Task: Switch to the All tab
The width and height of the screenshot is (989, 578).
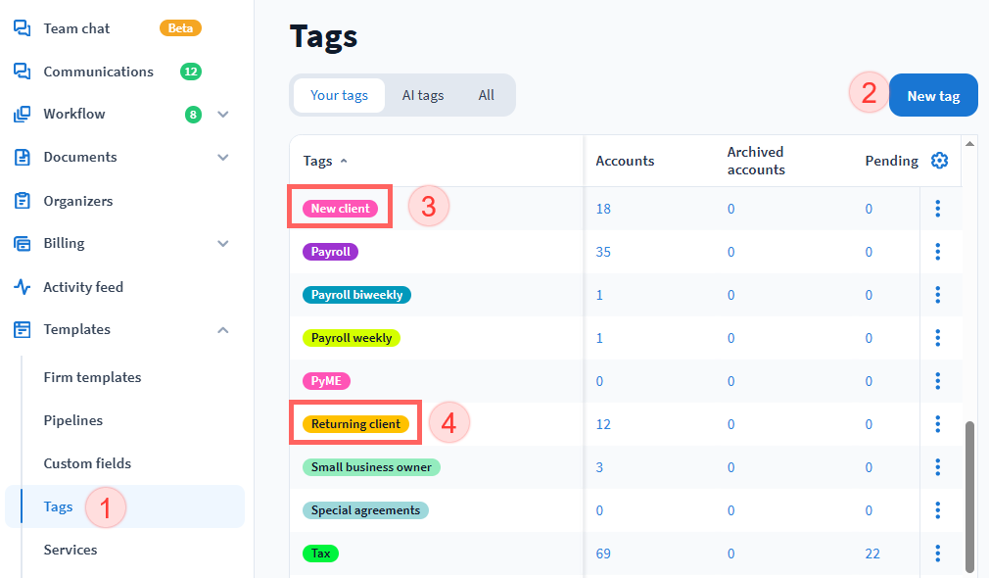Action: (486, 95)
